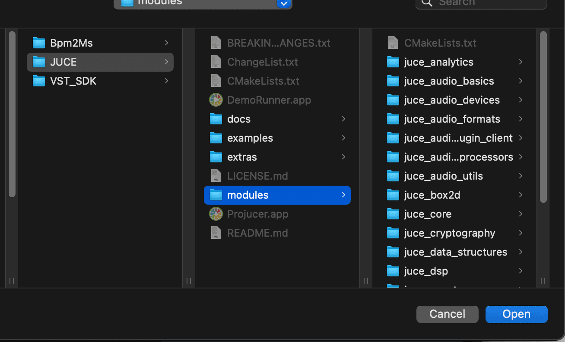The height and width of the screenshot is (342, 565).
Task: Expand the docs folder chevron
Action: click(x=343, y=119)
